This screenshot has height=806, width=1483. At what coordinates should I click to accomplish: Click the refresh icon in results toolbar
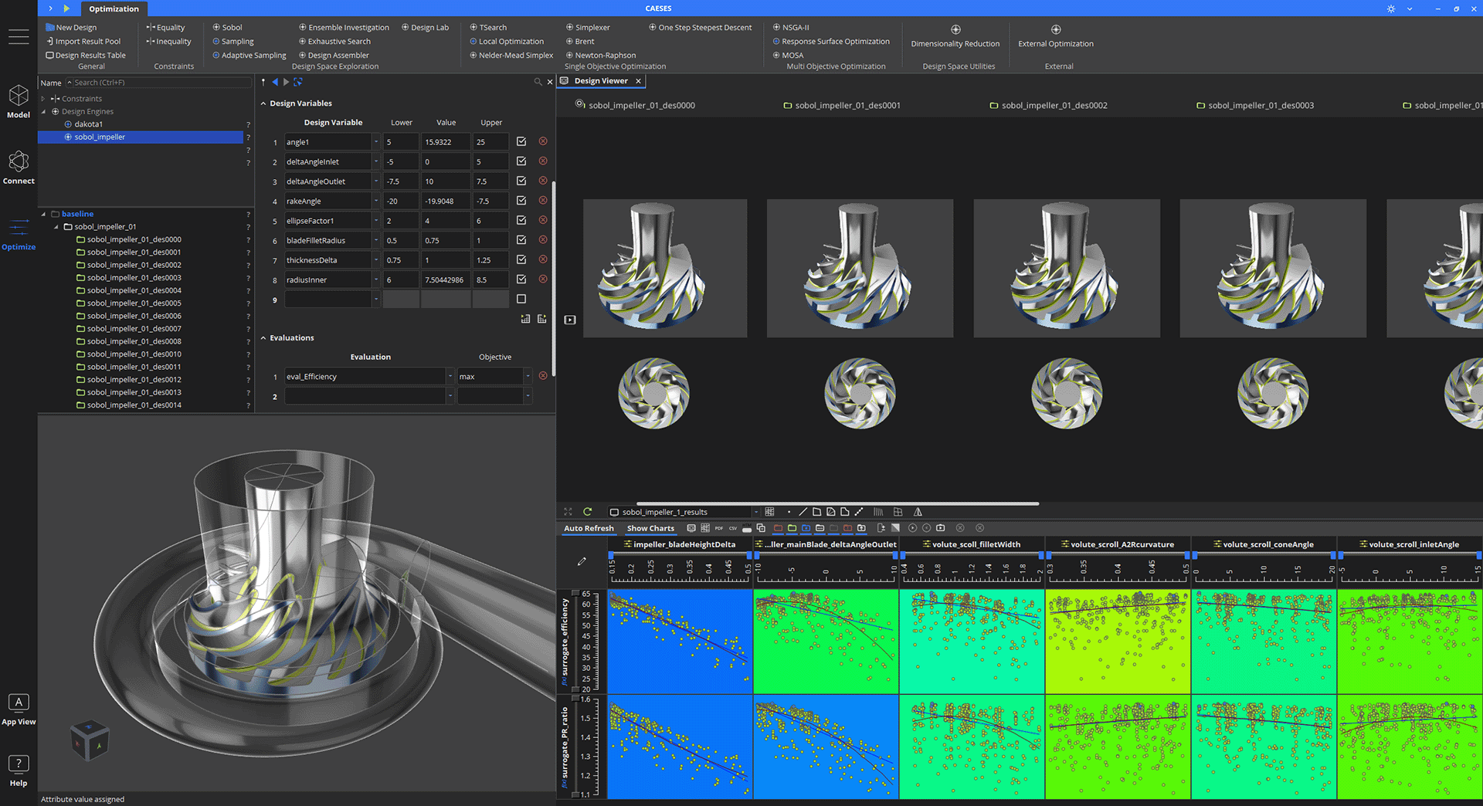[587, 512]
